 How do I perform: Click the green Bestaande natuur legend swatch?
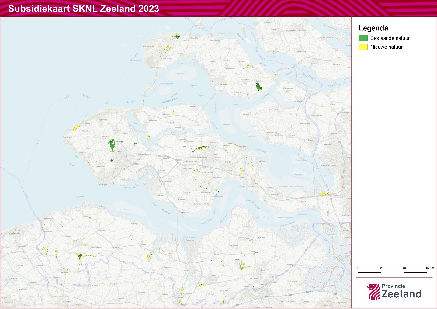[363, 38]
